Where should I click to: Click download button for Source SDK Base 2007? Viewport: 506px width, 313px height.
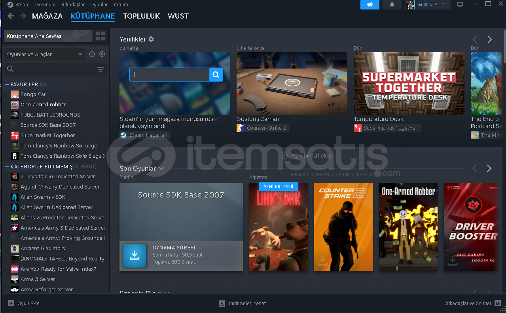pyautogui.click(x=135, y=256)
